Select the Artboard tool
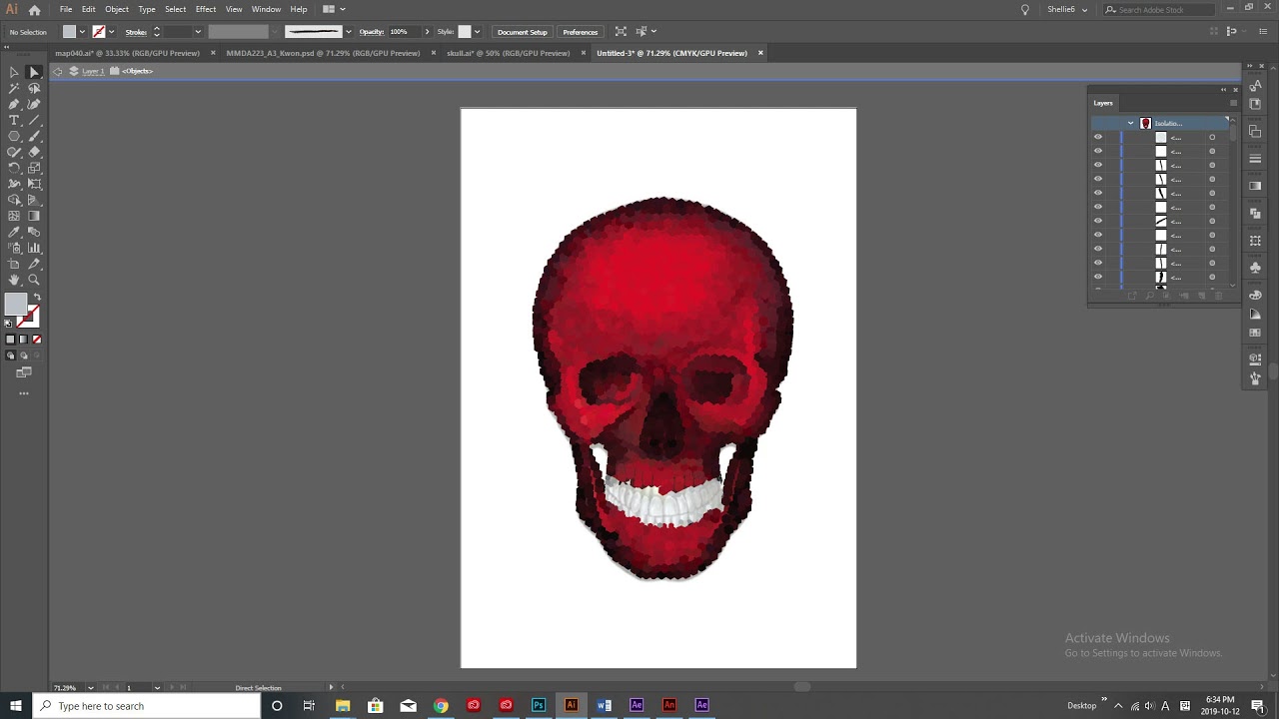Image resolution: width=1279 pixels, height=719 pixels. 14,264
